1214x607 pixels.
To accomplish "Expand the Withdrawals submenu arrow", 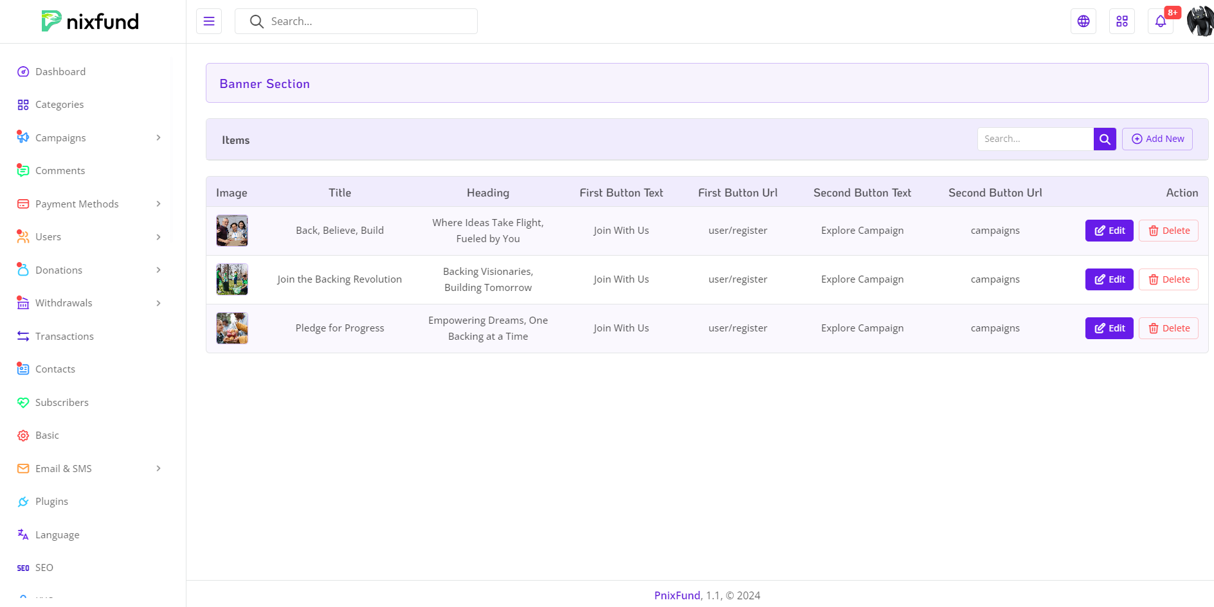I will pyautogui.click(x=158, y=303).
